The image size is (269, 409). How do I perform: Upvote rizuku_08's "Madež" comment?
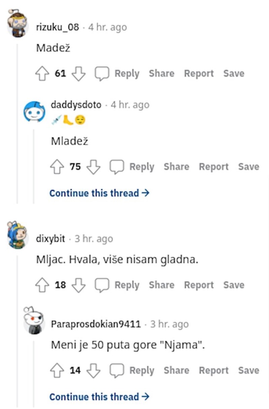42,73
